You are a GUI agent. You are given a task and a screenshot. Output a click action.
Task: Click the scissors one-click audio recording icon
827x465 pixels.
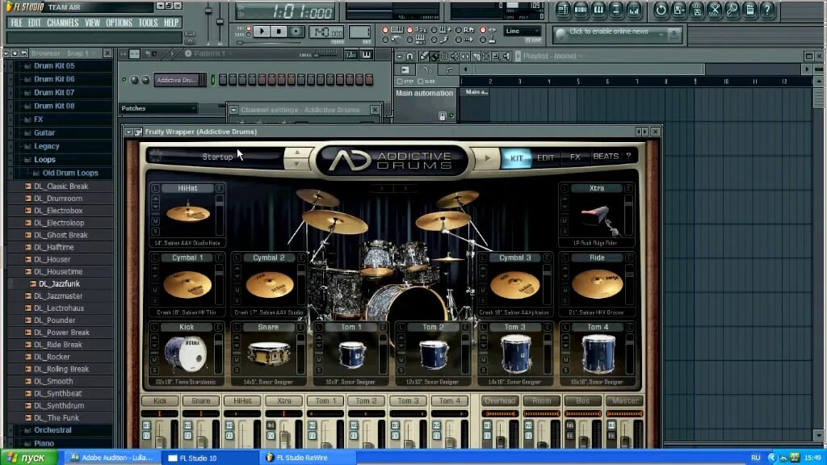tap(715, 10)
